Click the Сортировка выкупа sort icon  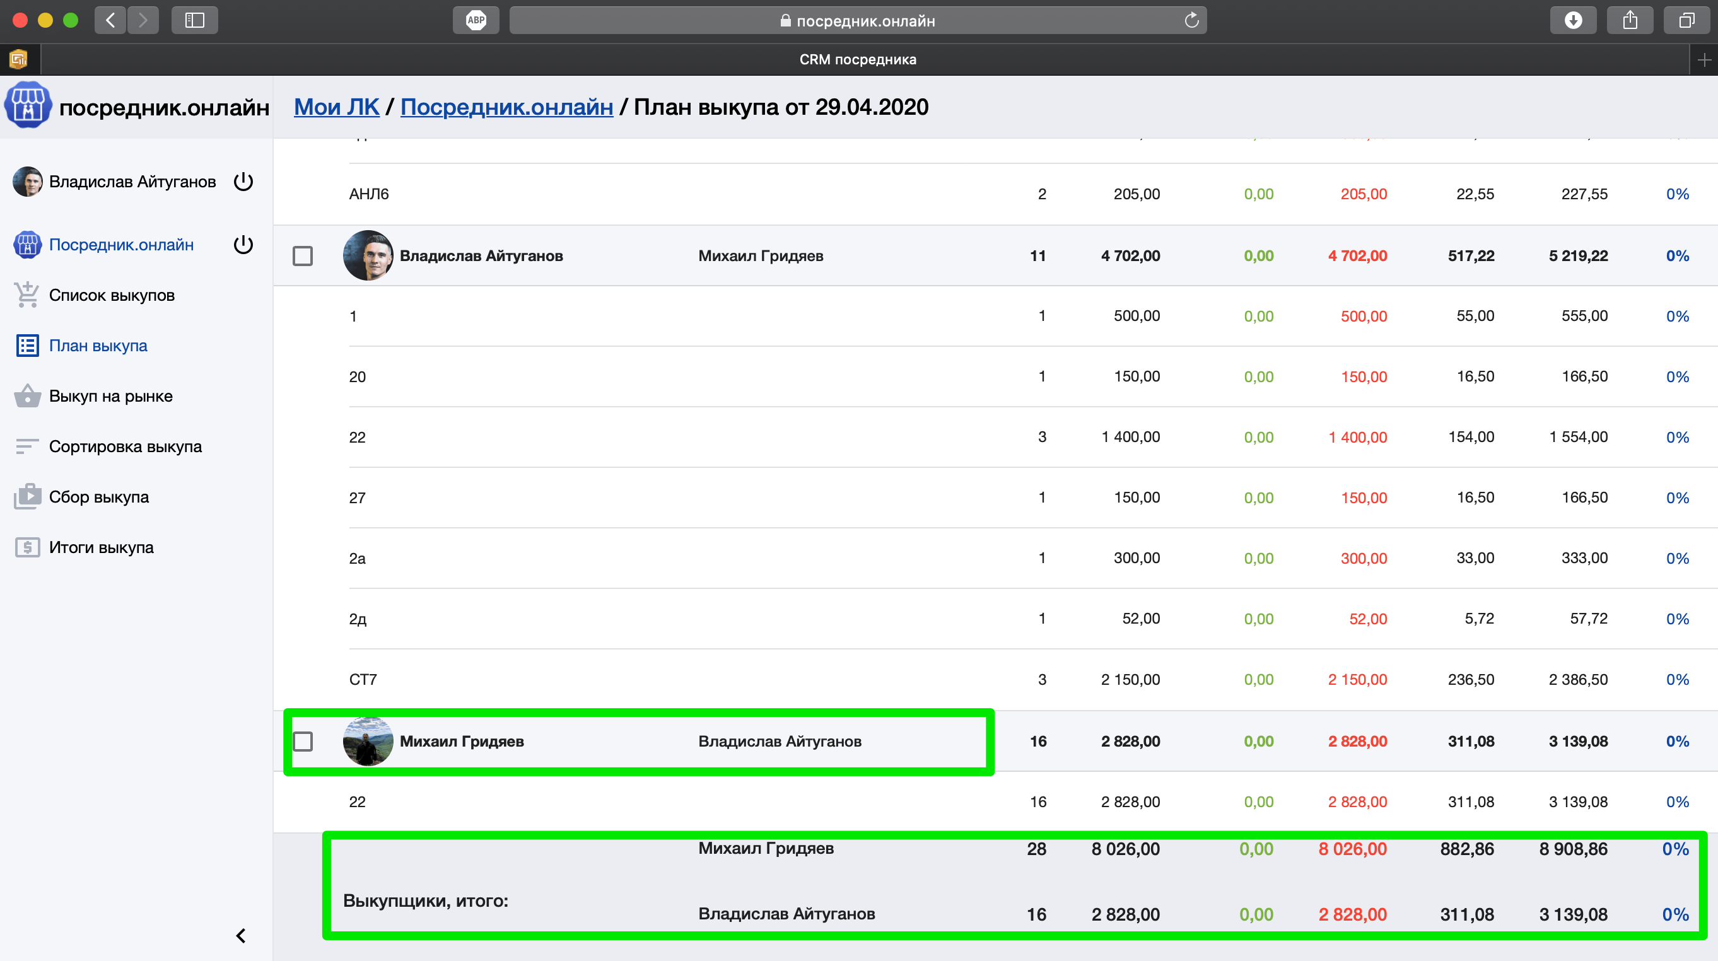point(27,446)
